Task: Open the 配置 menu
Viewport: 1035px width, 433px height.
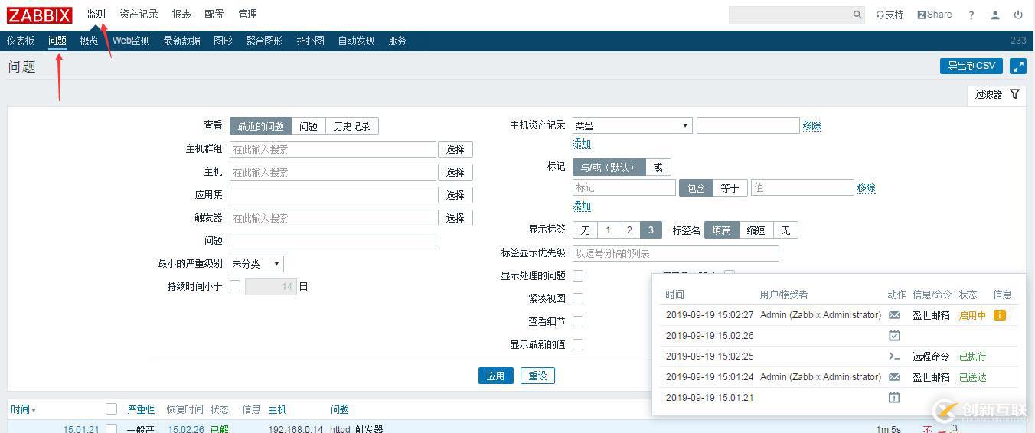Action: (214, 14)
